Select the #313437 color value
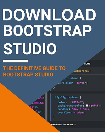 coord(77,102)
